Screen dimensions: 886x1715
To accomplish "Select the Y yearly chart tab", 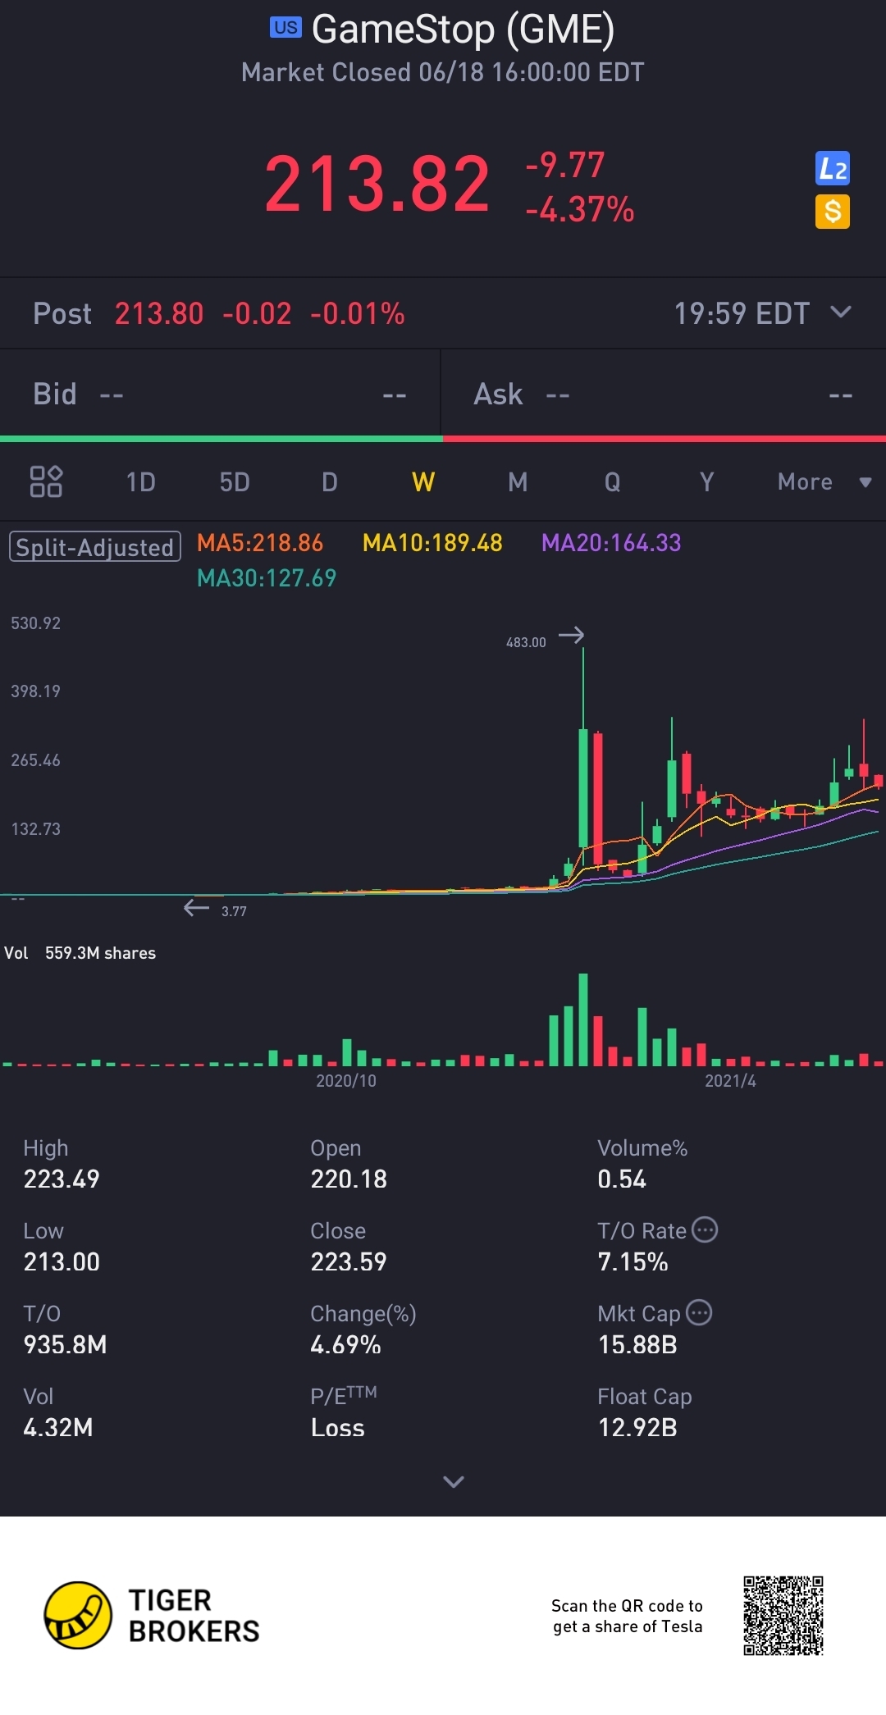I will click(x=706, y=481).
